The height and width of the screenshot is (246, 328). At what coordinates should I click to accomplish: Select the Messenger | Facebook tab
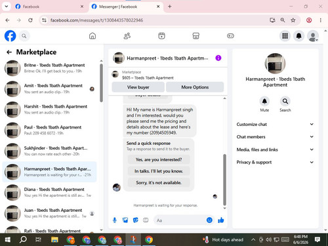click(x=126, y=7)
